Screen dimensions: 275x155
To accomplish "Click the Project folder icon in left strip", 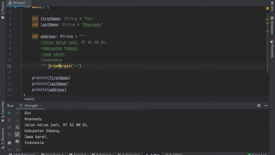I will [x=3, y=17].
